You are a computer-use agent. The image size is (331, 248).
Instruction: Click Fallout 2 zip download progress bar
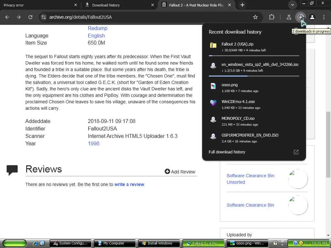point(254,56)
